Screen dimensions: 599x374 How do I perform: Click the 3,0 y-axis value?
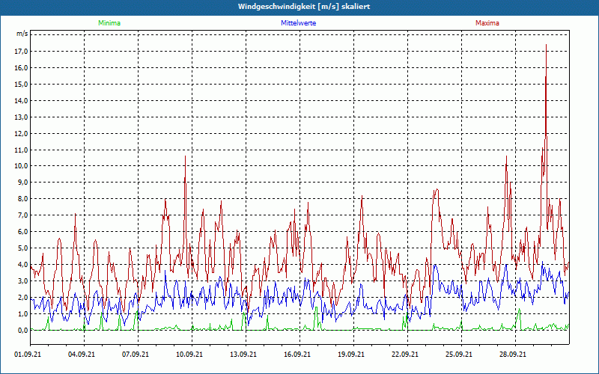[x=23, y=280]
